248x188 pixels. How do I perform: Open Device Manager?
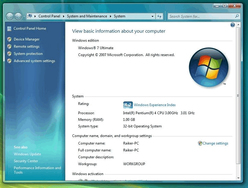26,39
